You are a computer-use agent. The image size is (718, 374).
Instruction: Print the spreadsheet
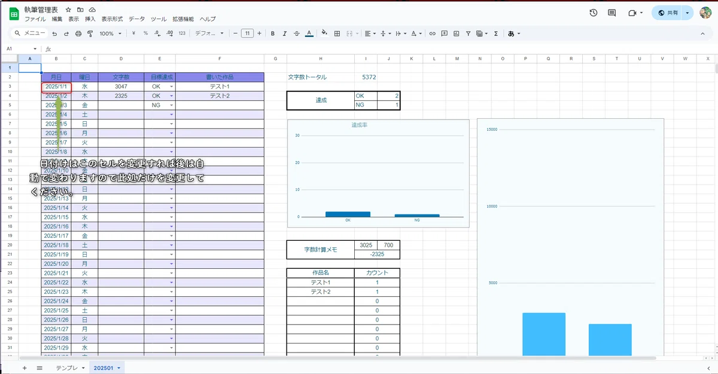coord(78,33)
